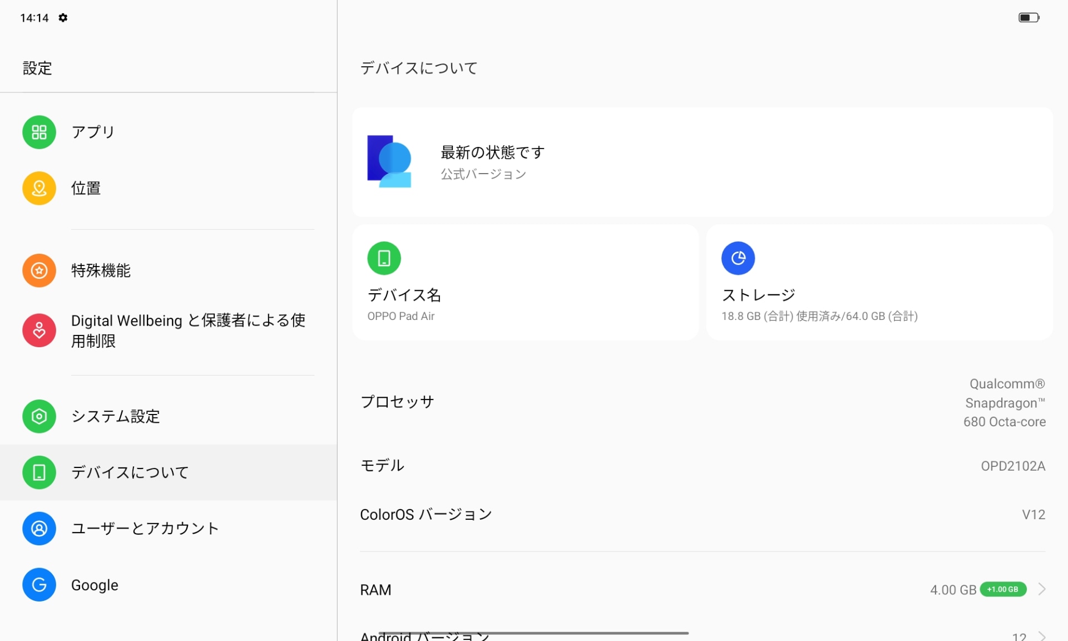Open ユーザーとアカウント menu item
The width and height of the screenshot is (1068, 641).
[145, 529]
